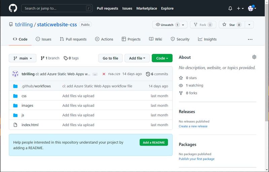Open the js folder
This screenshot has height=172, width=269.
tap(23, 115)
